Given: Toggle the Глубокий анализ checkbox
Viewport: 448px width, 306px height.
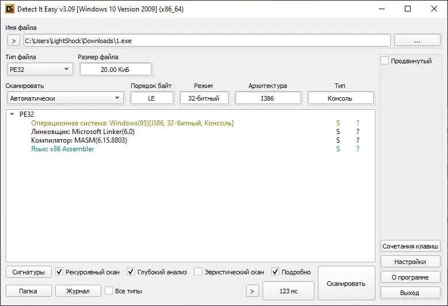Looking at the screenshot, I should tap(131, 271).
